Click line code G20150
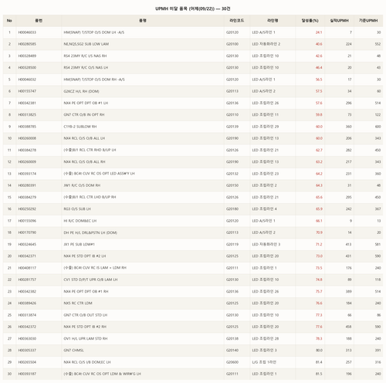Viewport: 386px width, 383px height. pos(232,185)
